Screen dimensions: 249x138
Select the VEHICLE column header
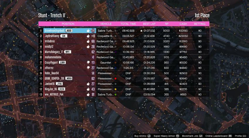pos(106,24)
